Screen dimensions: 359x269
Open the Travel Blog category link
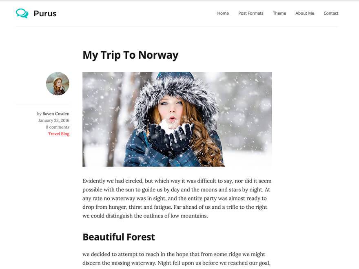tap(59, 134)
